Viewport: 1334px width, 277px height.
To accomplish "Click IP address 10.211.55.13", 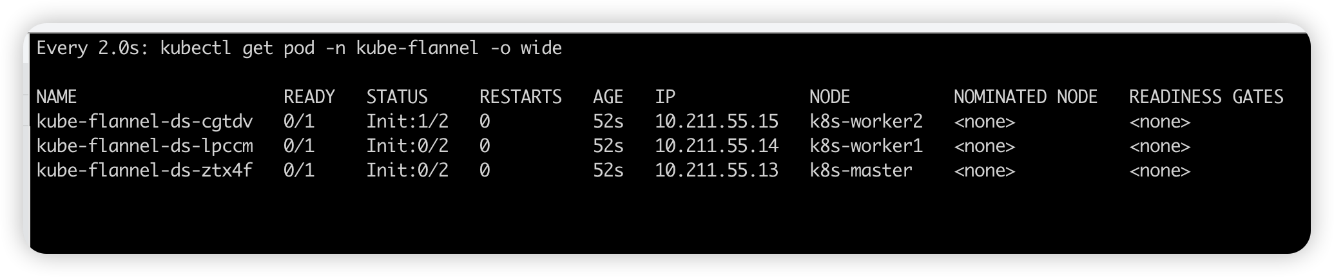I will tap(717, 171).
